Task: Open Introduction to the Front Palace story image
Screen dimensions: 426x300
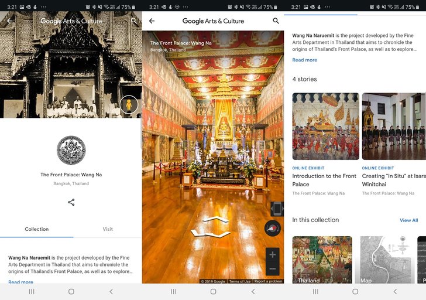Action: pos(325,126)
